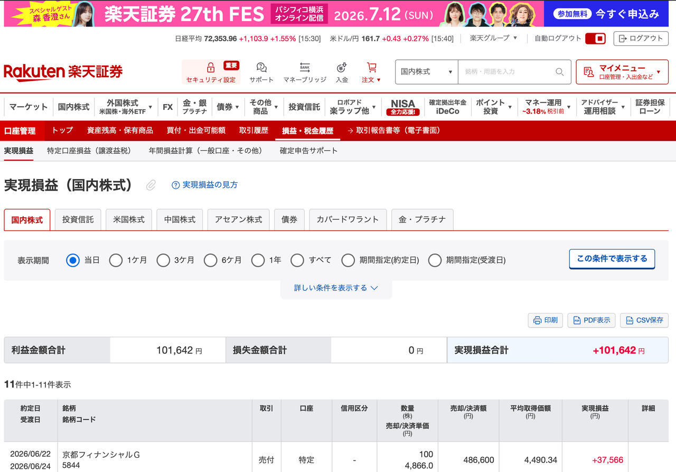
Task: Open 資産残高・保有商品 in red bar
Action: [x=120, y=131]
